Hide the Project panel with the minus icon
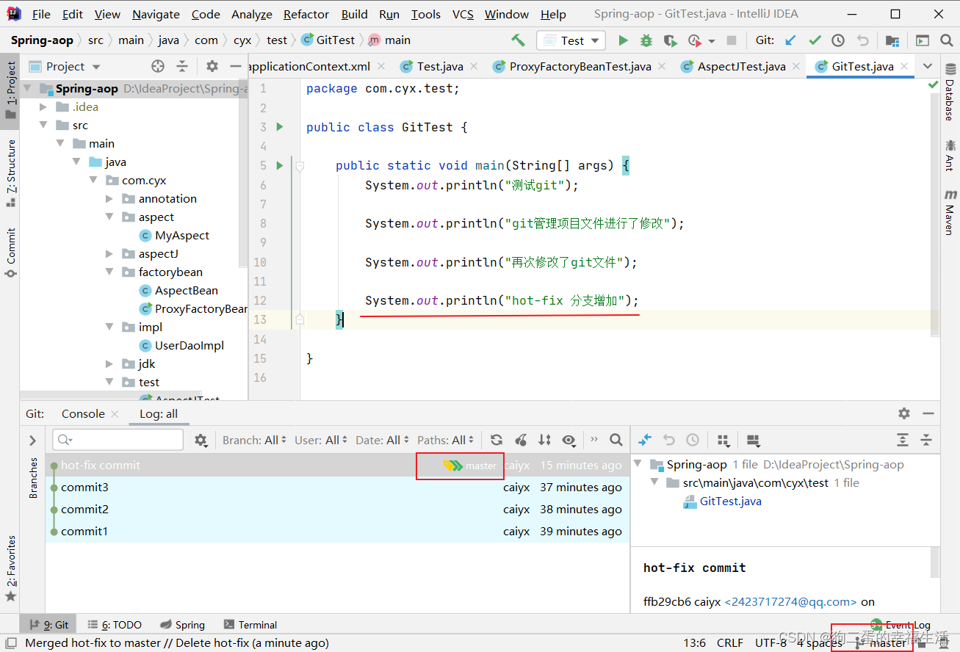Screen dimensions: 960x652 tap(235, 66)
